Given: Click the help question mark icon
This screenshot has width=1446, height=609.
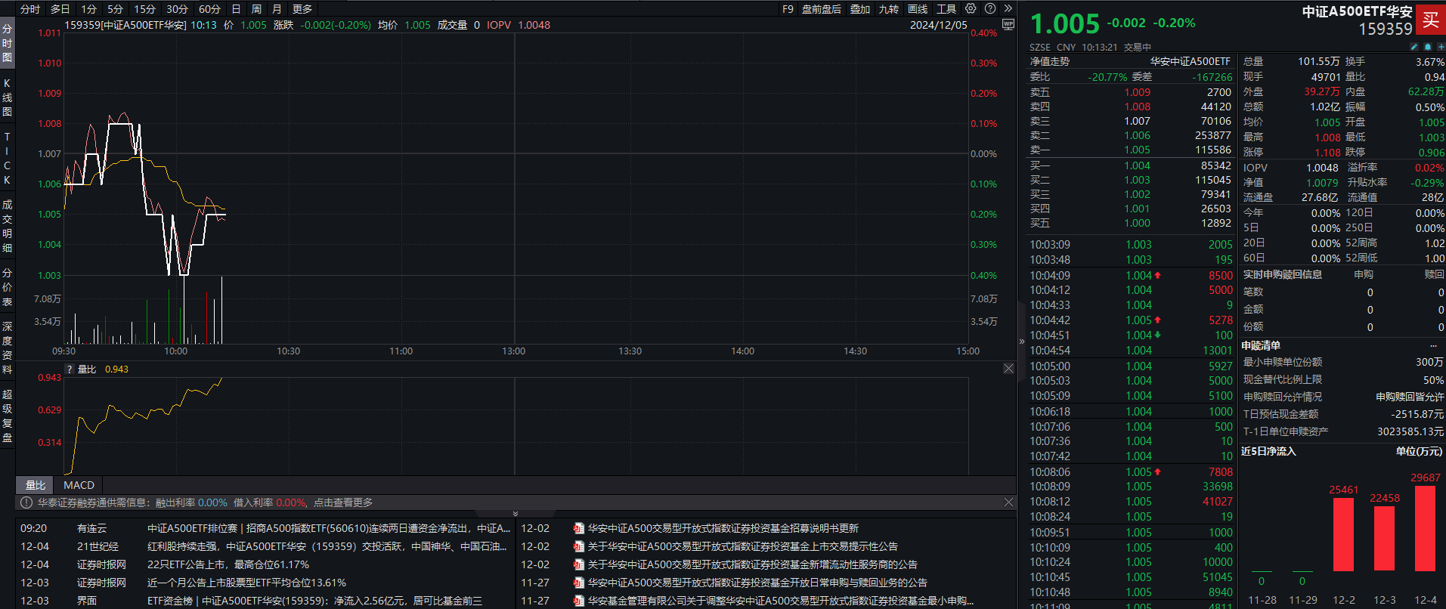Looking at the screenshot, I should pos(989,9).
